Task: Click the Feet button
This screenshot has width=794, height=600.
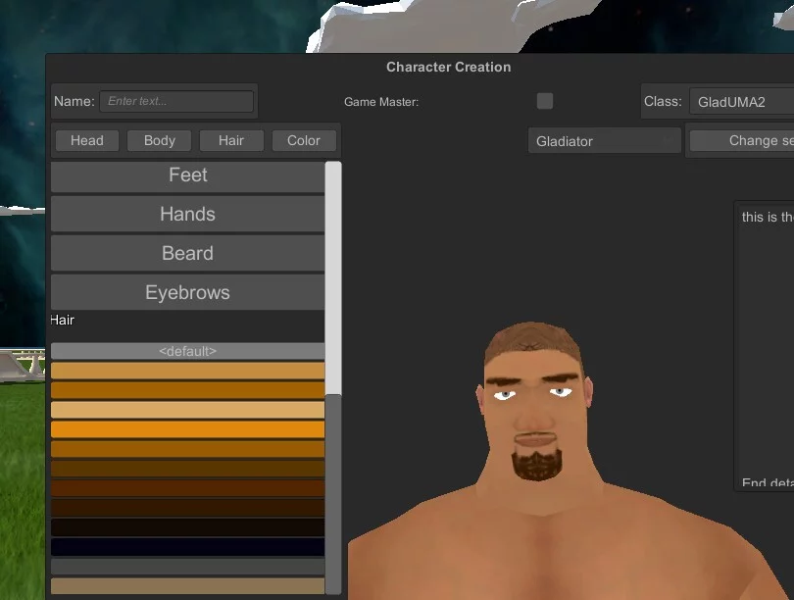Action: (x=188, y=176)
